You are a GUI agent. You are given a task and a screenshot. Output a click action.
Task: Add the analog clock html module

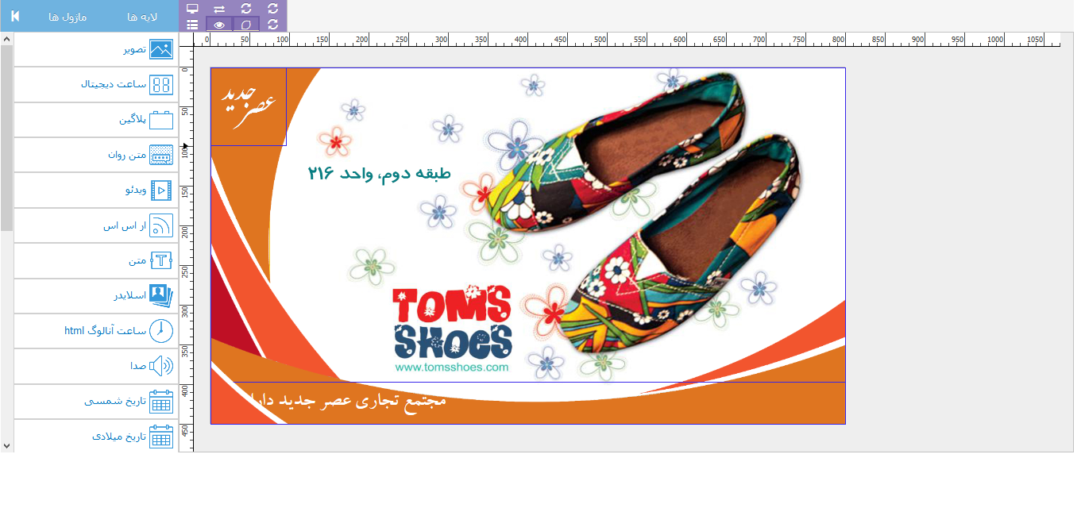click(96, 331)
